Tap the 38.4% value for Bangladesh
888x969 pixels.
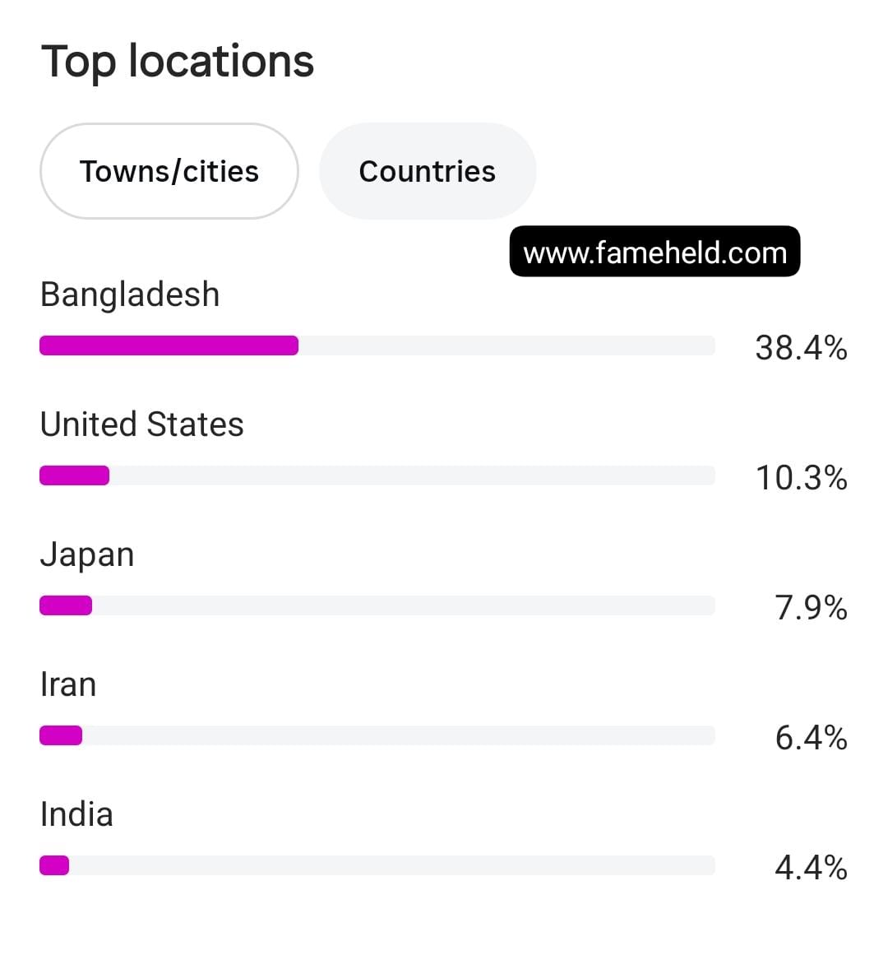point(801,347)
